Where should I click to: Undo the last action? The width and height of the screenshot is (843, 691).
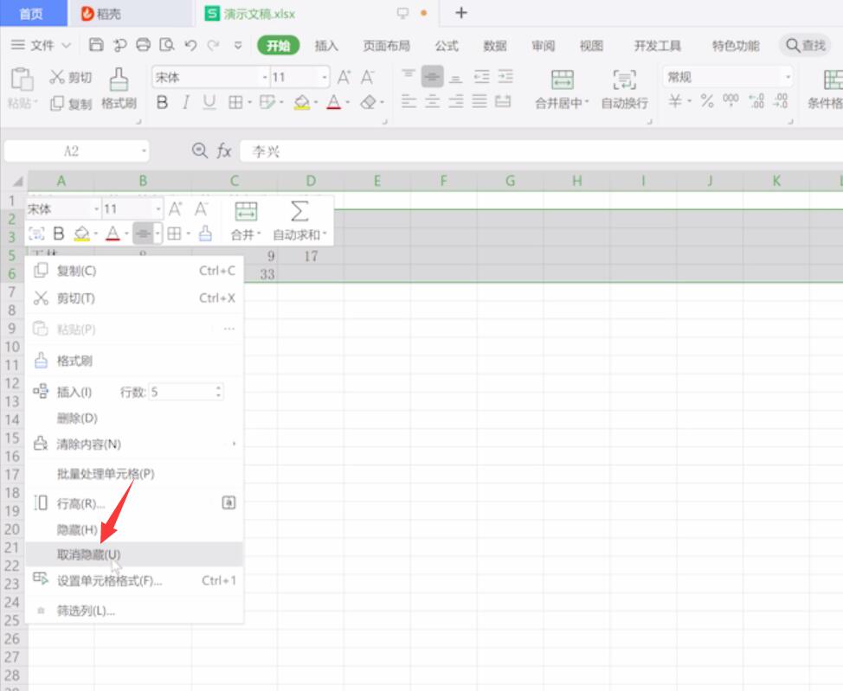pos(190,45)
